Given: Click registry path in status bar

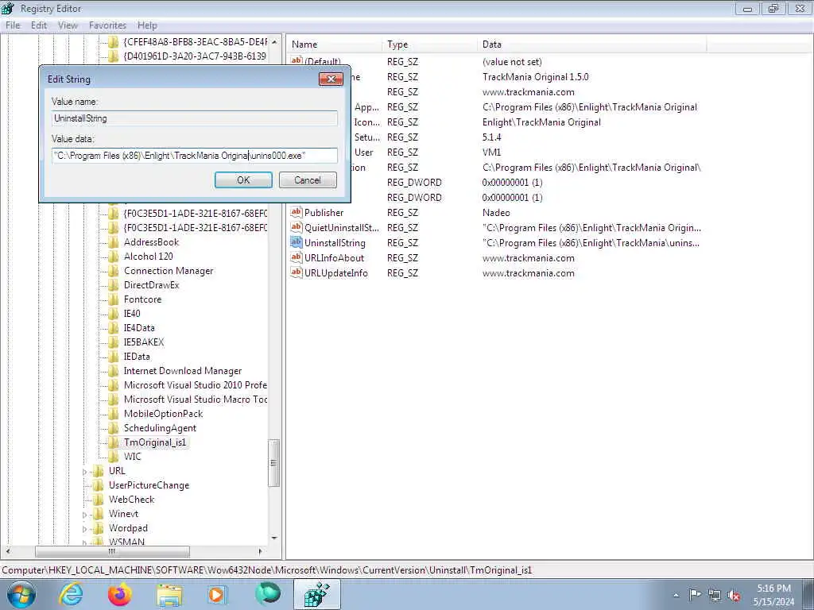Looking at the screenshot, I should [x=267, y=570].
